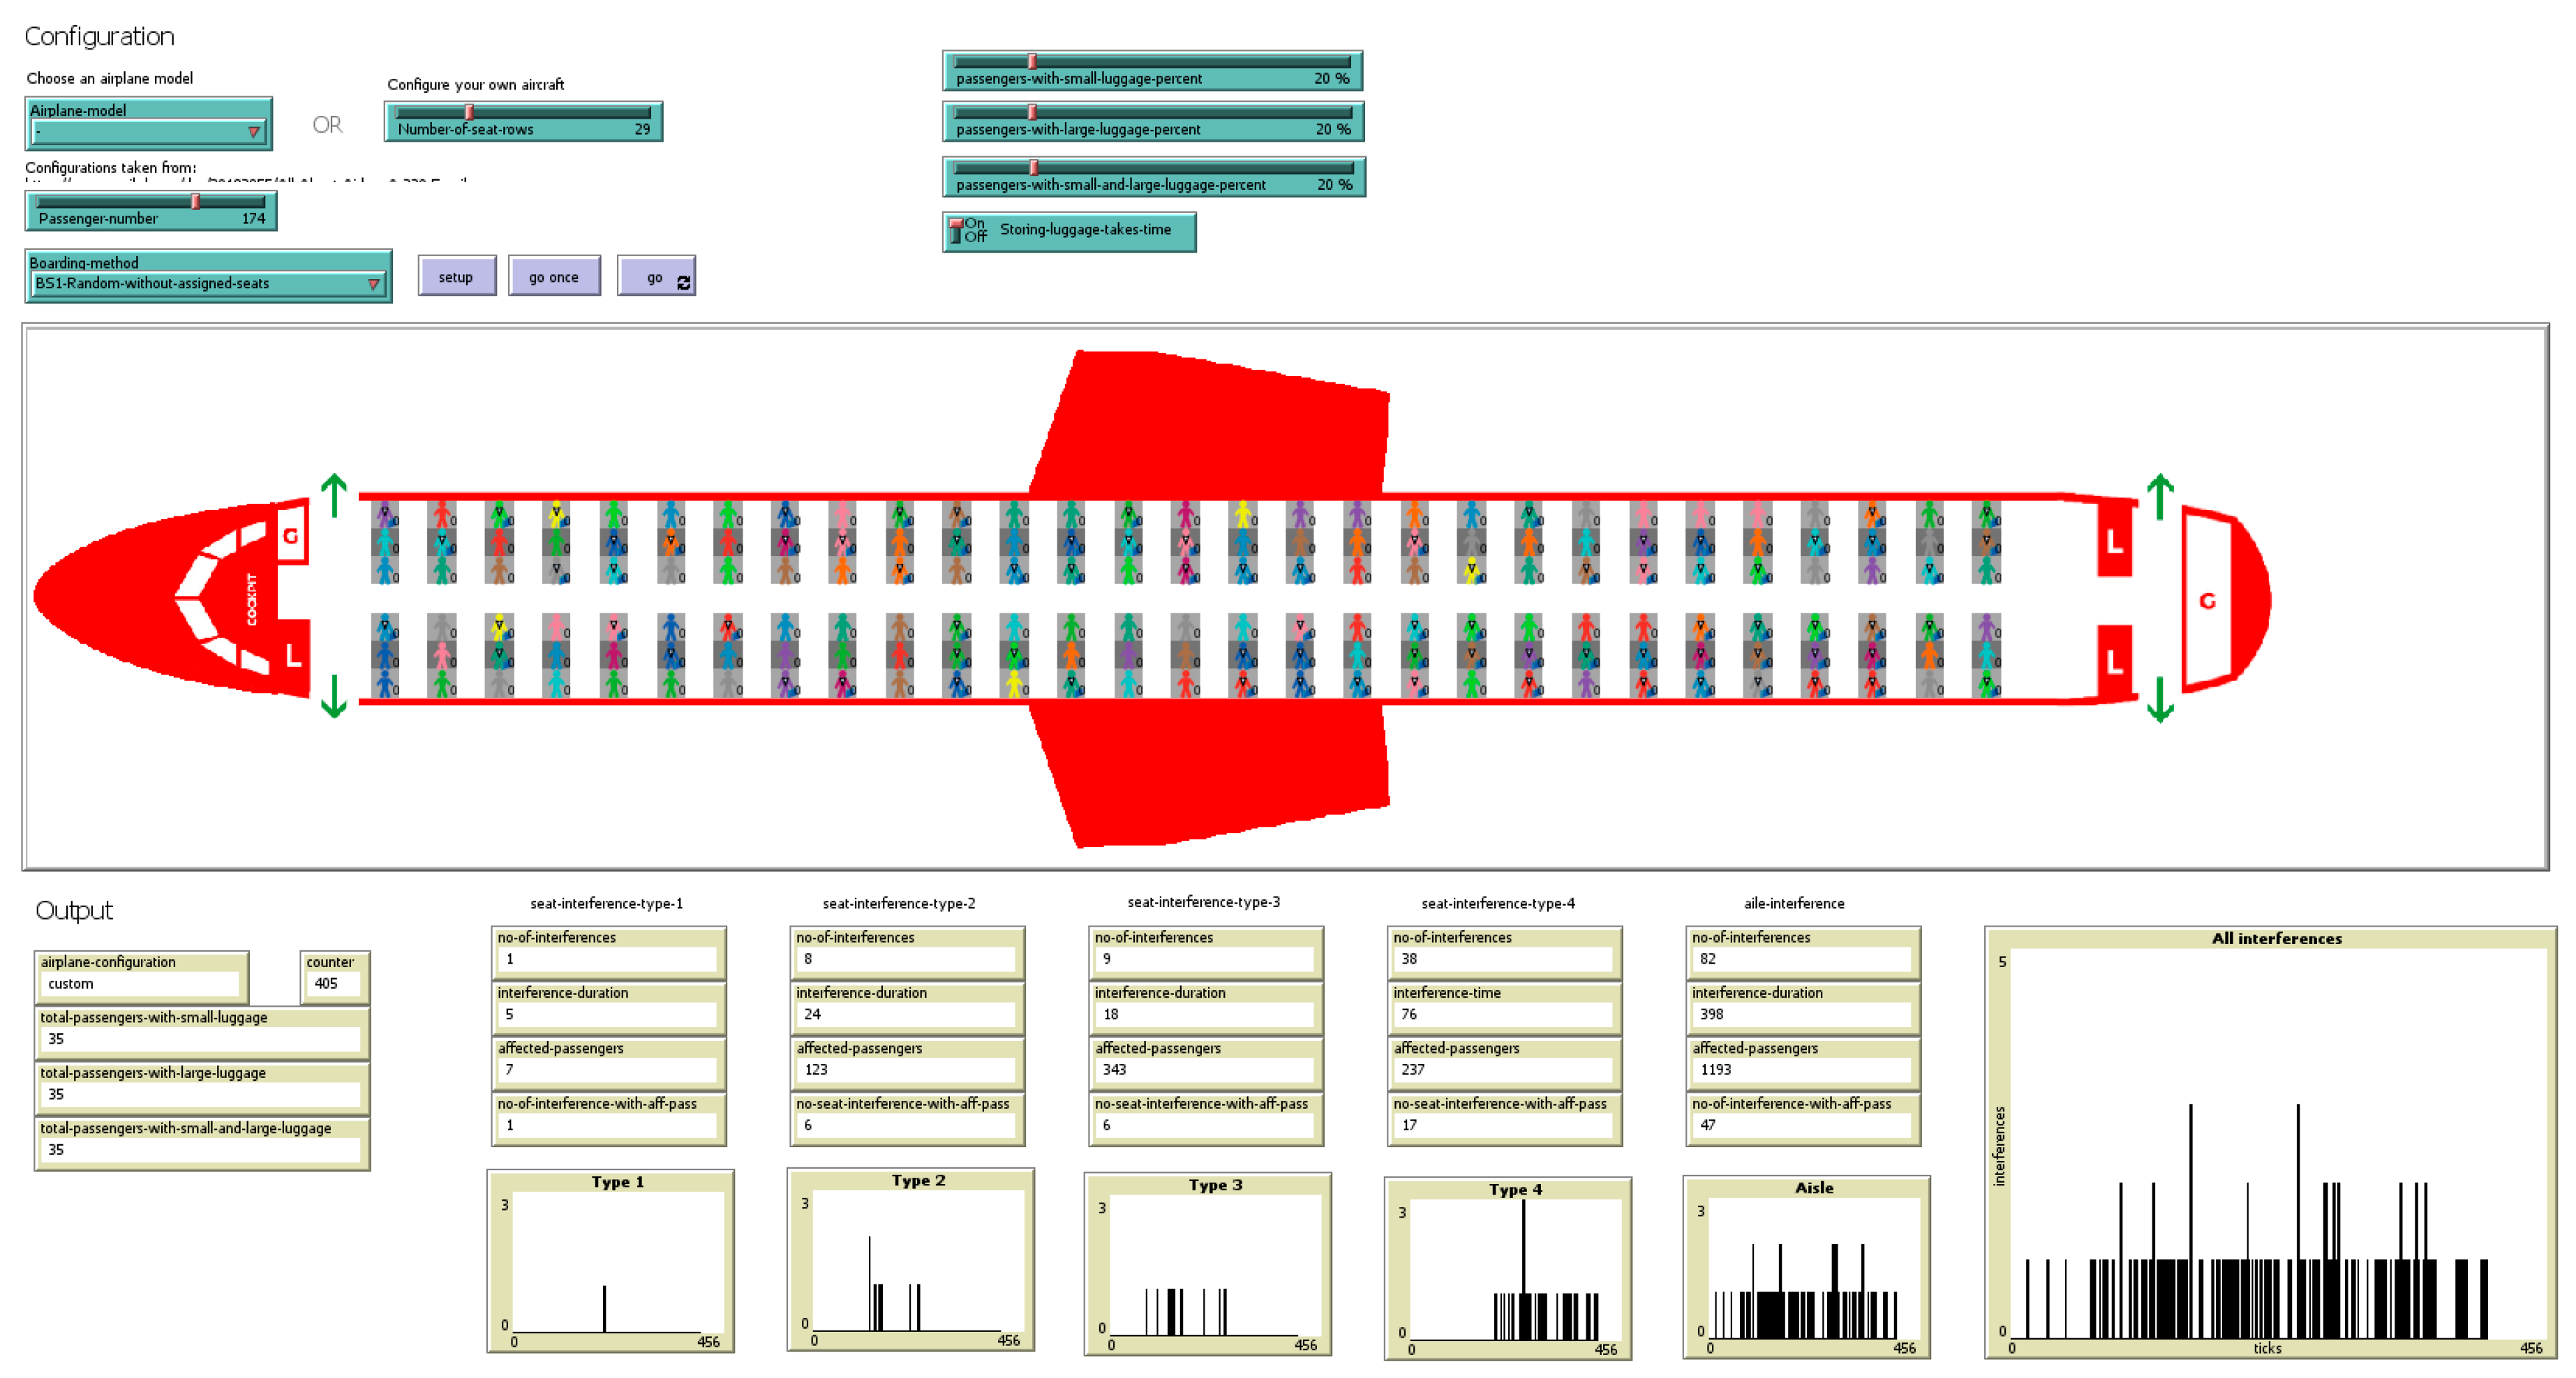2576x1378 pixels.
Task: Click the cockpit label in airplane nose
Action: (x=252, y=599)
